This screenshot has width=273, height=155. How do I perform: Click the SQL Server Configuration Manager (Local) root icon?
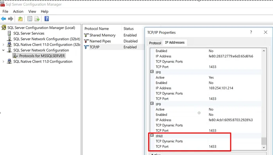click(4, 27)
